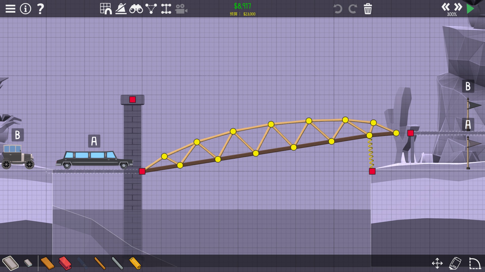Click the movie camera icon

[181, 9]
